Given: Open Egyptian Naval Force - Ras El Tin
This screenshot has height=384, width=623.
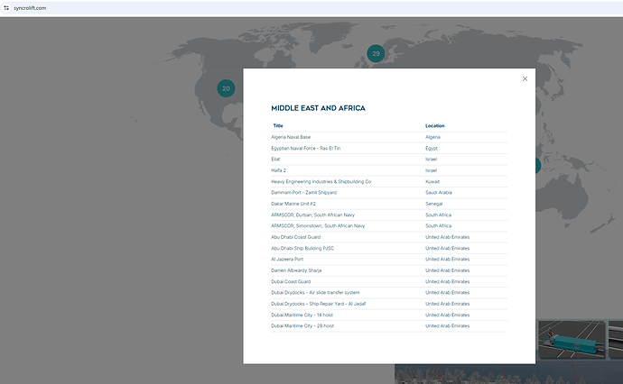Looking at the screenshot, I should point(305,148).
